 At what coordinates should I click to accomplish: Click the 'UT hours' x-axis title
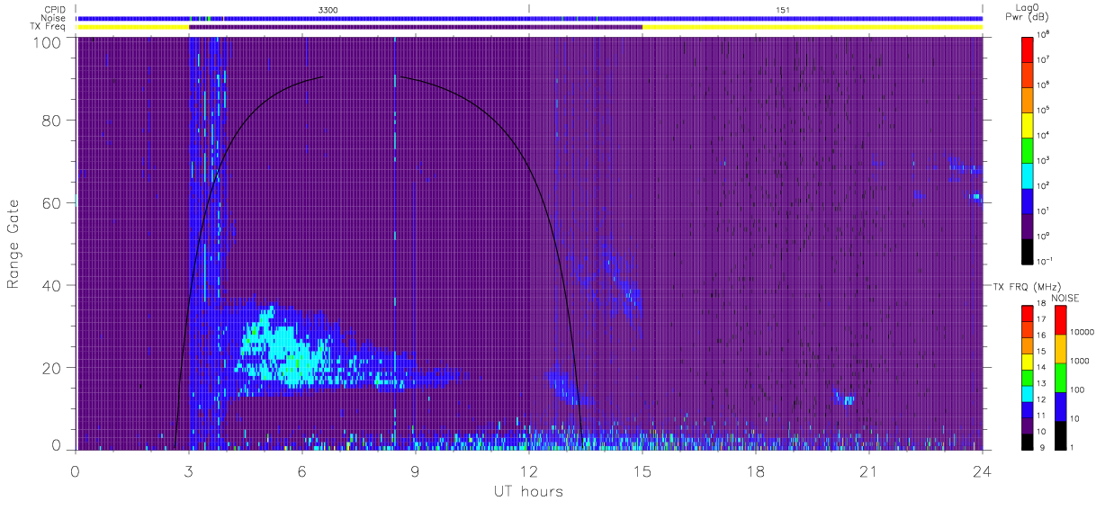pos(527,492)
